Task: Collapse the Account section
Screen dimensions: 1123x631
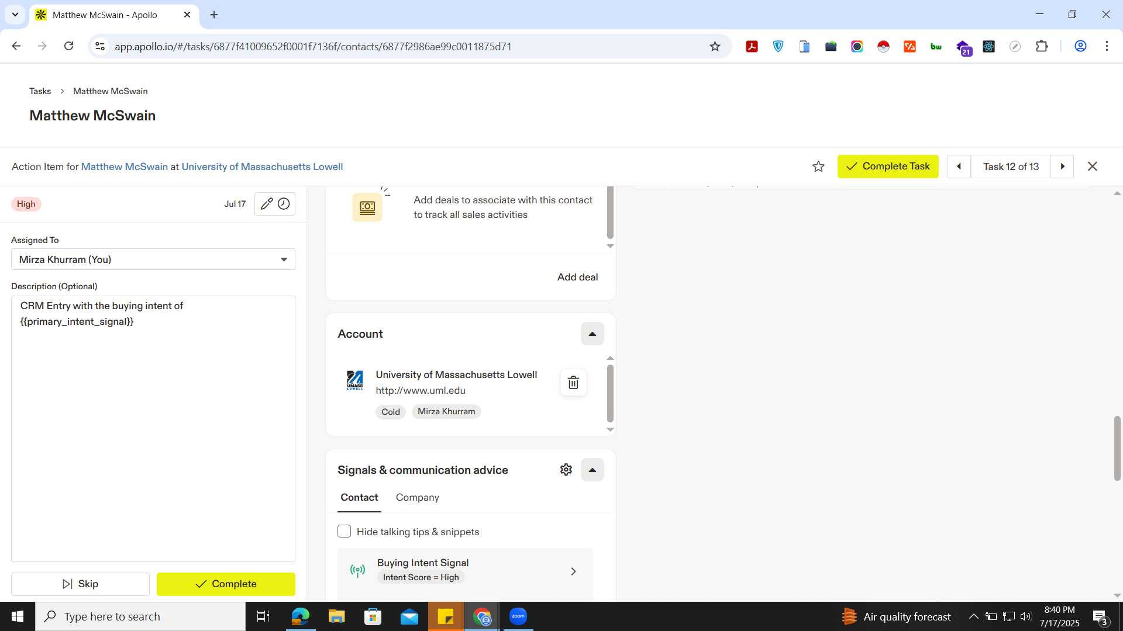Action: click(x=592, y=334)
